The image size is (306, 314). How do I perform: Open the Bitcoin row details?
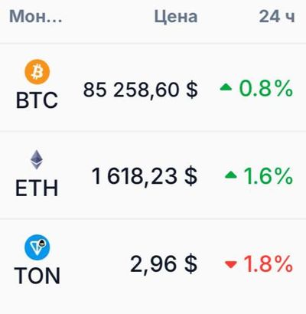coord(153,87)
